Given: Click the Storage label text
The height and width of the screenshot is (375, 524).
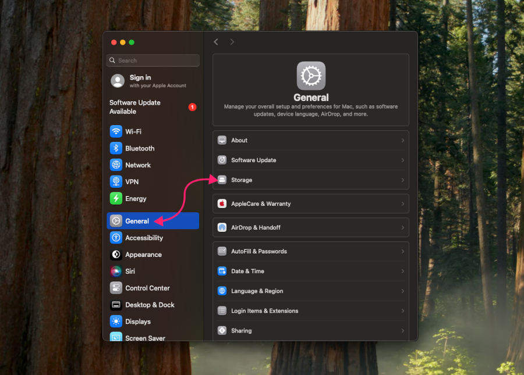Looking at the screenshot, I should (242, 180).
